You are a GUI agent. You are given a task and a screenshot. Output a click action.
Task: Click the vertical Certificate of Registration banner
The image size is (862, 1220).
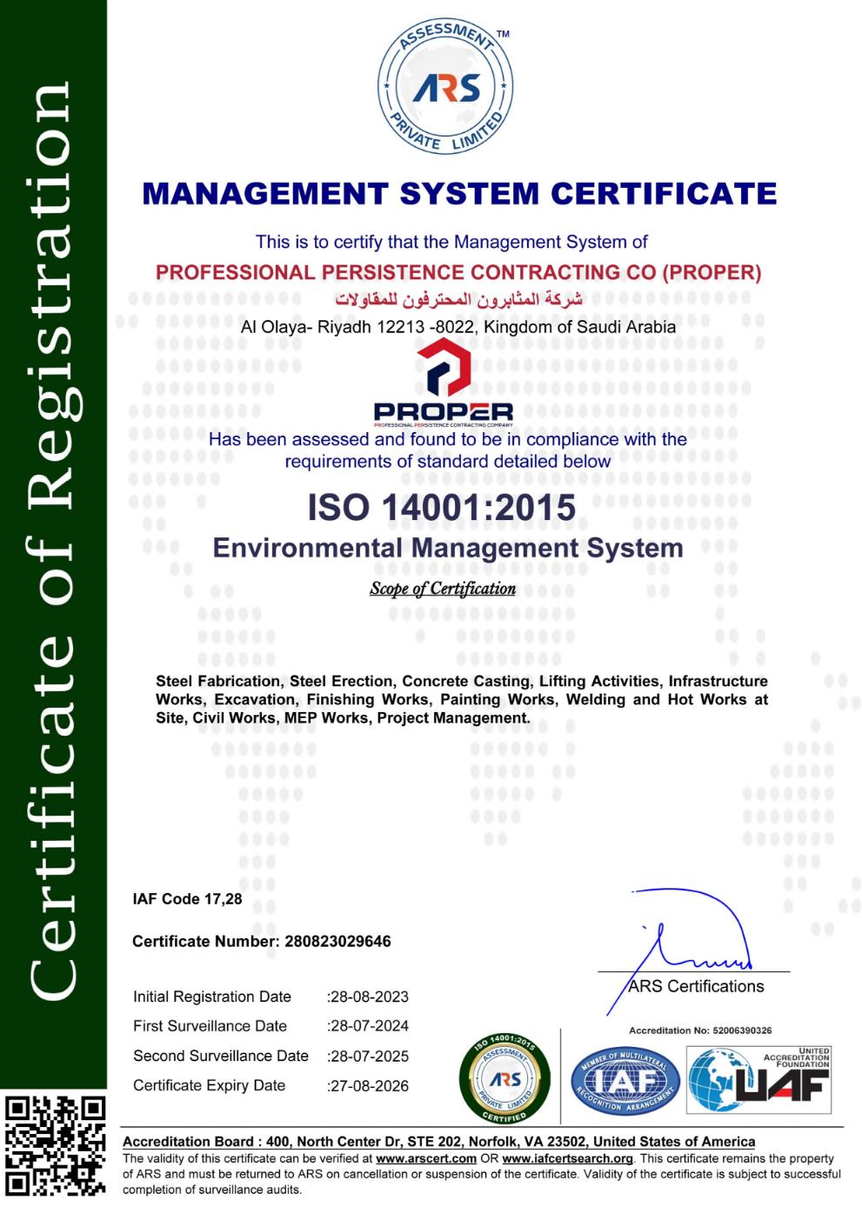click(x=54, y=539)
